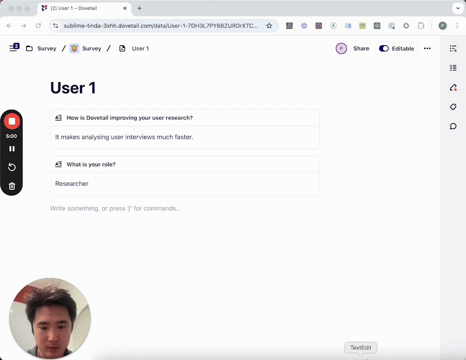Click the 'Write something' text area
The width and height of the screenshot is (466, 360).
(115, 208)
